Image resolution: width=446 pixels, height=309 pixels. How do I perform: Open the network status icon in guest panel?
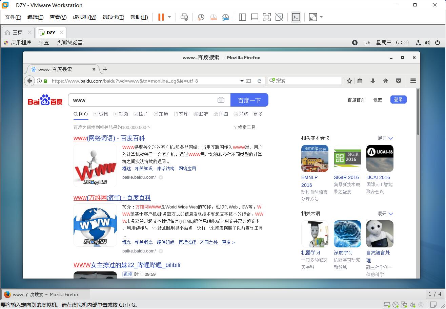[418, 43]
